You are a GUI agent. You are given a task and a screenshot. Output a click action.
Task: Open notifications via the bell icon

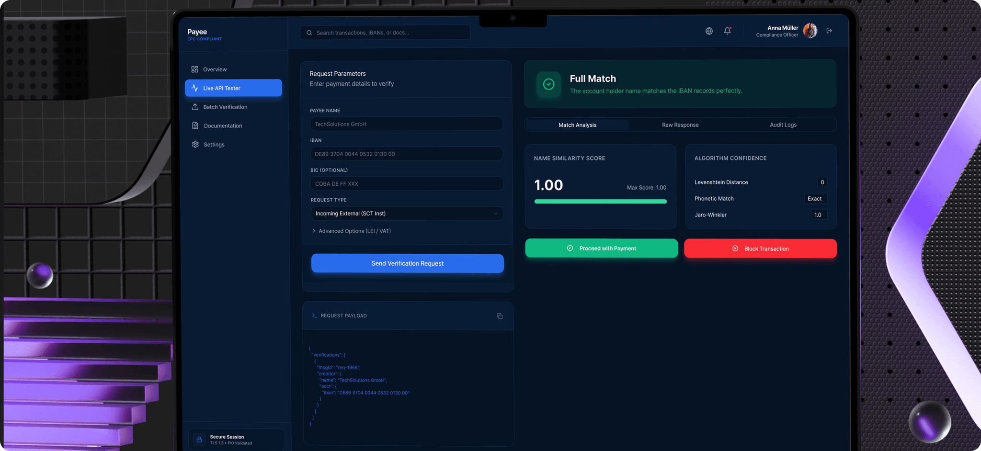pyautogui.click(x=727, y=31)
